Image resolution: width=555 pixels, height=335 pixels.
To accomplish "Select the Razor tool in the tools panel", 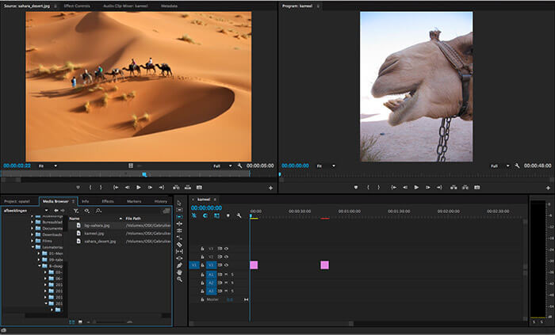I will coord(180,244).
